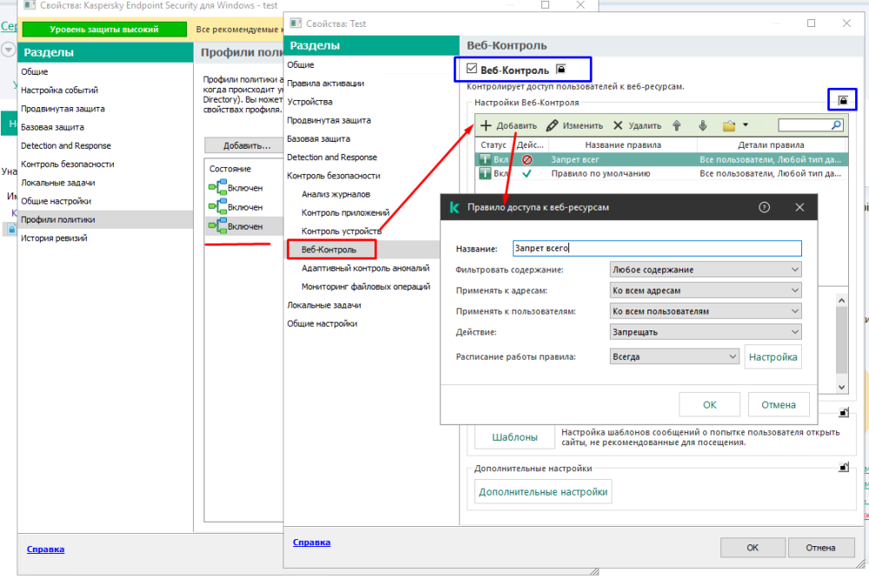Screen dimensions: 869x580
Task: Click the Добавить plus icon in rules toolbar
Action: coord(487,125)
